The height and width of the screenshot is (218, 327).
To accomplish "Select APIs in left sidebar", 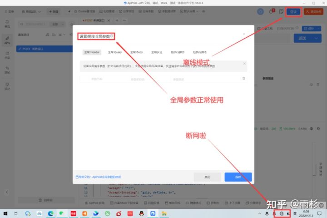I will click(x=7, y=40).
